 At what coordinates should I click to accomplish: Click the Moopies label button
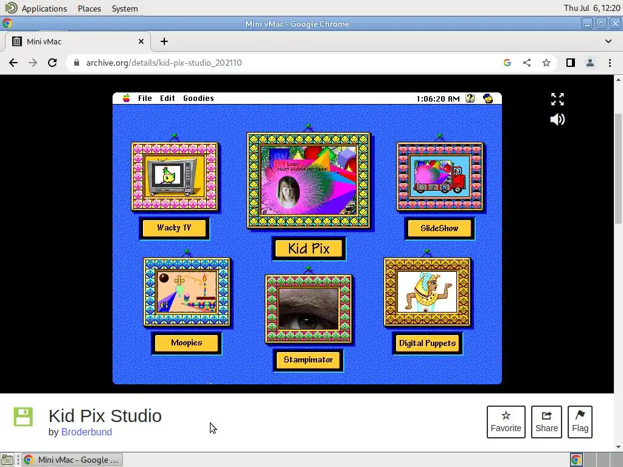click(x=186, y=343)
